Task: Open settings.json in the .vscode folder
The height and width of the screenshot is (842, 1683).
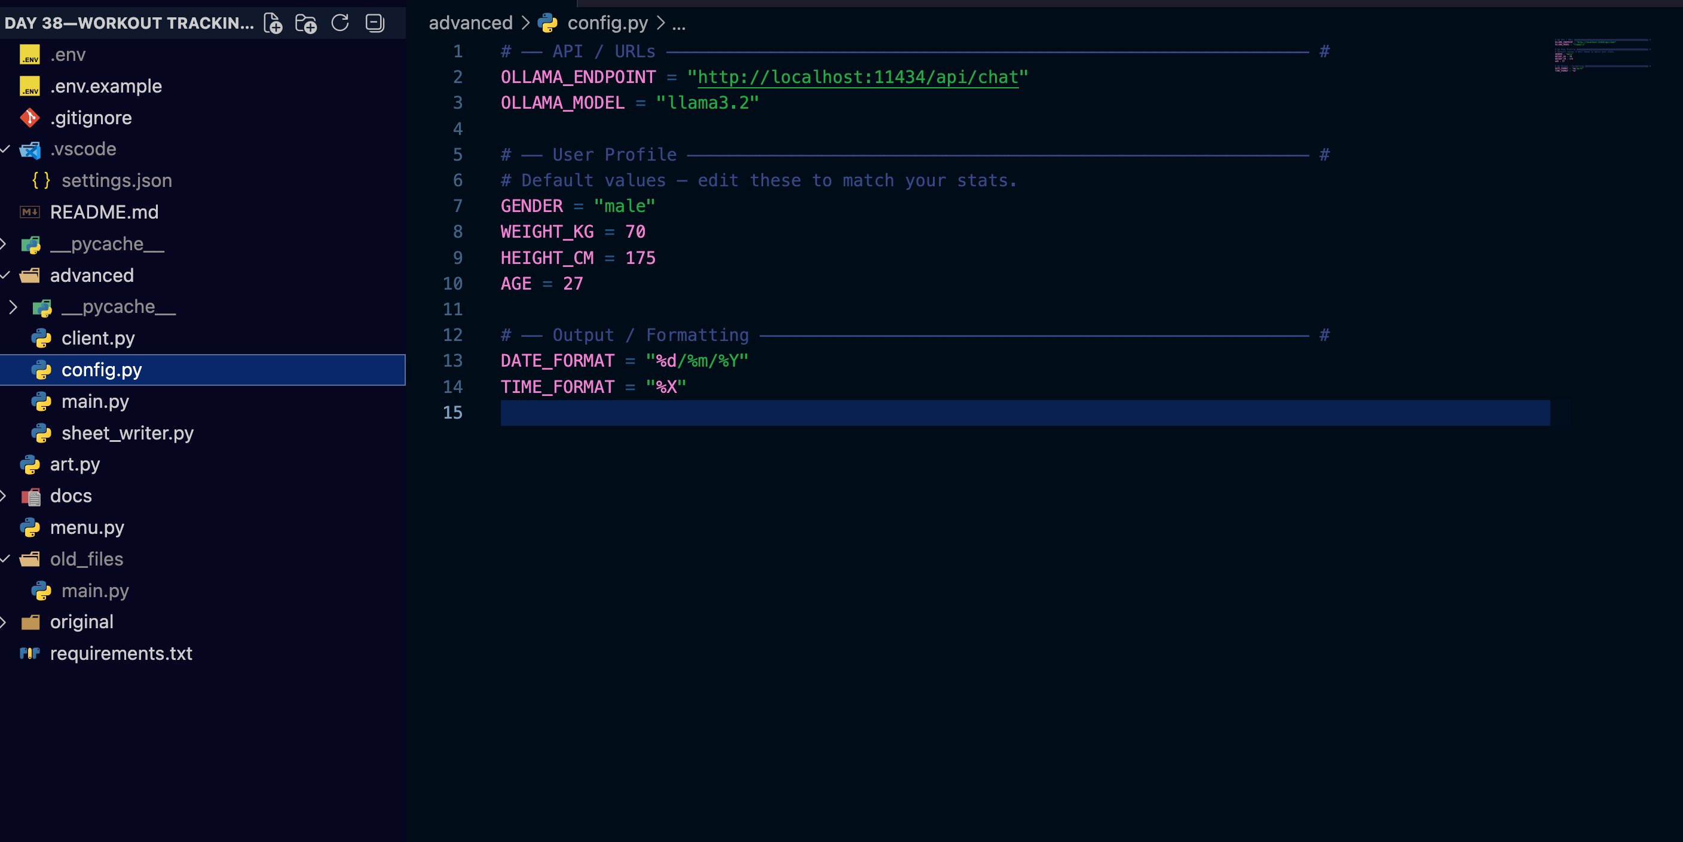Action: [203, 181]
